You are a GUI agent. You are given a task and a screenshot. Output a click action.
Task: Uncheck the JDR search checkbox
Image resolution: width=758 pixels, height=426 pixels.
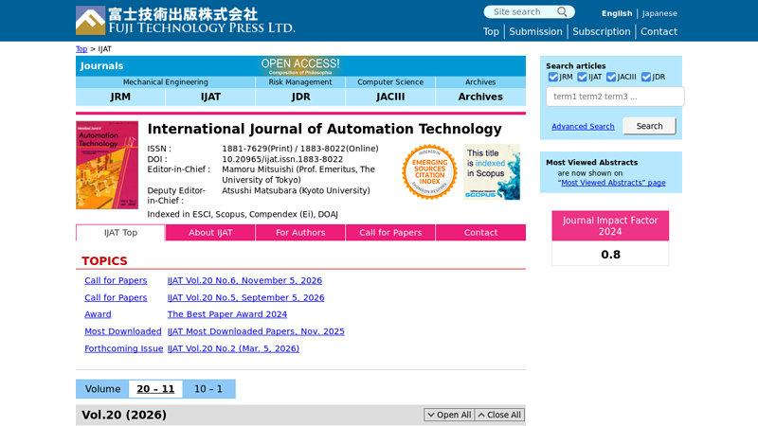click(646, 77)
